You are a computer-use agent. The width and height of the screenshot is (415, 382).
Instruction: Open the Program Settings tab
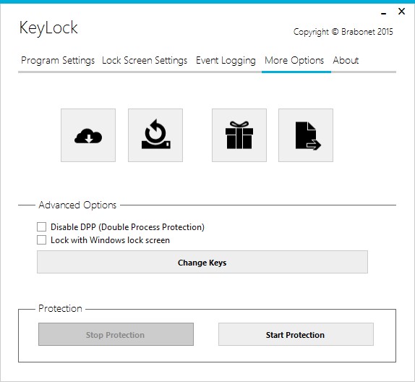click(x=58, y=61)
